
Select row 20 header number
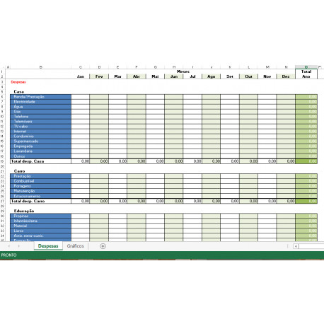(x=2, y=166)
